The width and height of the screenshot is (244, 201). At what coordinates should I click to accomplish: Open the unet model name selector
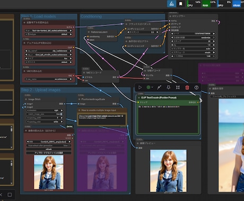[48, 31]
